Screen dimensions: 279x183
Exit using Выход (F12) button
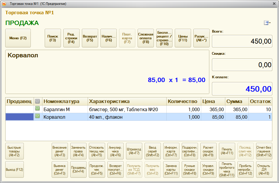click(15, 169)
